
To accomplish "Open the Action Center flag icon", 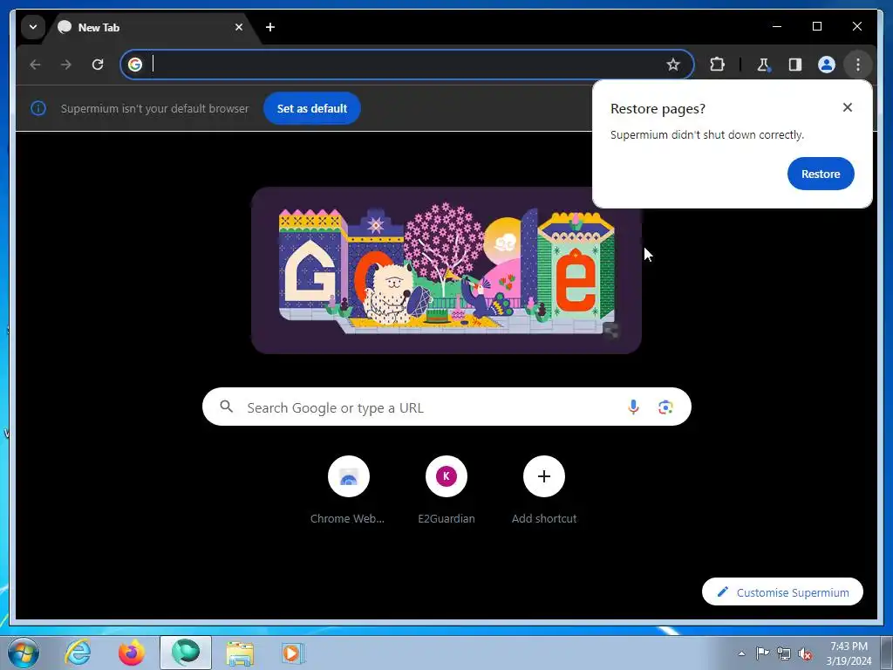I will tap(762, 653).
